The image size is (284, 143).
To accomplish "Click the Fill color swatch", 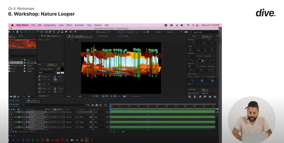I will pyautogui.click(x=122, y=32).
